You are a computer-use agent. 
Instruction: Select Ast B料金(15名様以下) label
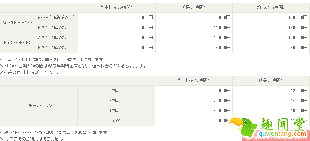point(57,28)
